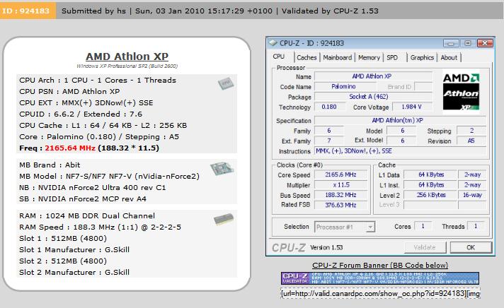Screen dimensions: 504x308
Task: Switch to the Graphics tab
Action: pos(422,57)
